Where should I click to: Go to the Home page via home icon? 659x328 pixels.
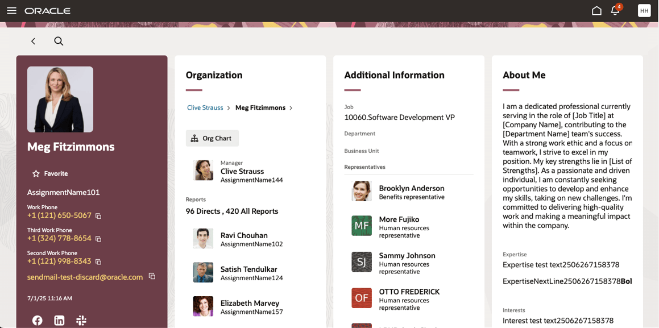click(596, 10)
